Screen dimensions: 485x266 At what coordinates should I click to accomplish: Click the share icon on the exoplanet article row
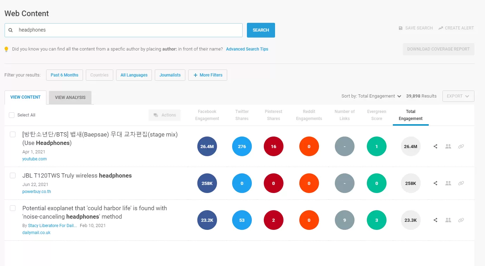pos(435,220)
